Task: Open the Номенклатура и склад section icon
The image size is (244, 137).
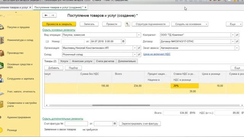Action: coord(2,40)
